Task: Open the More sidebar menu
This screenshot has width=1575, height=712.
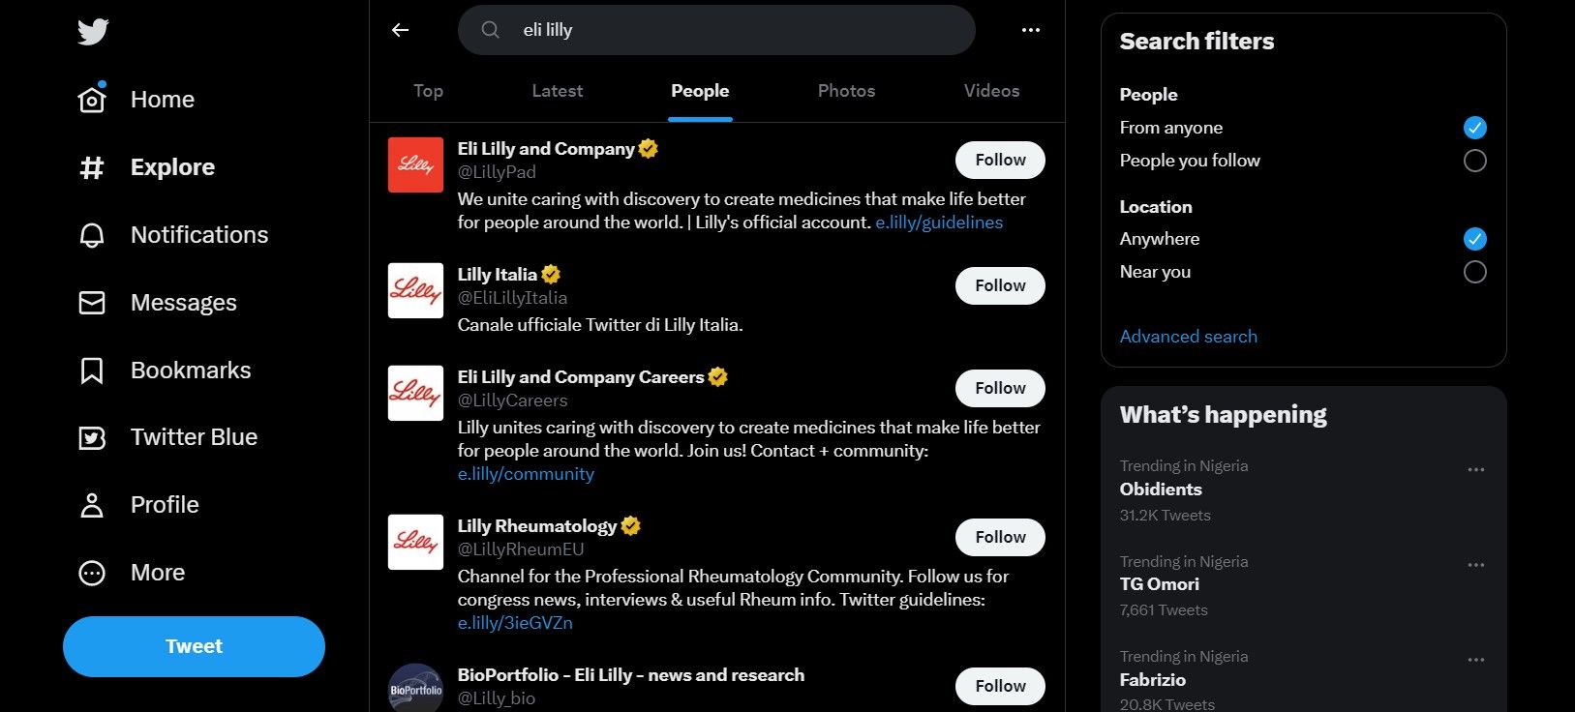Action: pyautogui.click(x=156, y=572)
